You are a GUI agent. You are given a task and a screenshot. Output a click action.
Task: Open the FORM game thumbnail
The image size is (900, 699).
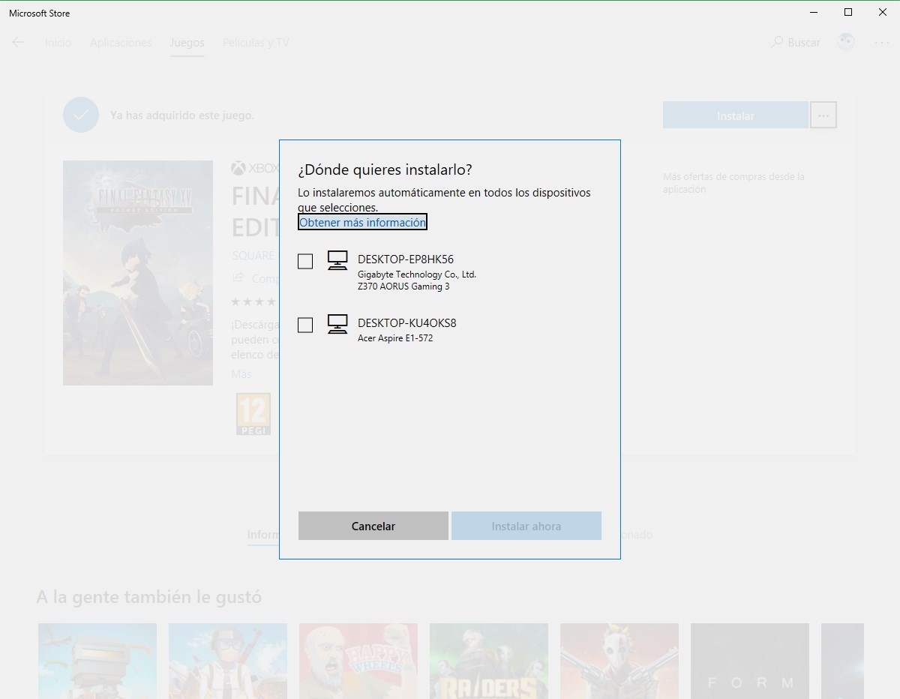750,661
